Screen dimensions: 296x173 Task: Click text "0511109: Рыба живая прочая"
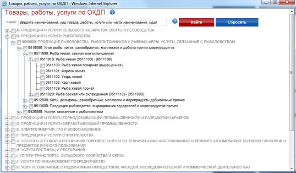[x=70, y=88]
